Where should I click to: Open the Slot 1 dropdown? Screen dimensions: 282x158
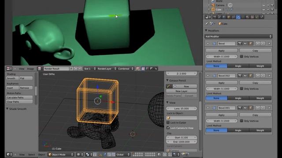(x=90, y=68)
